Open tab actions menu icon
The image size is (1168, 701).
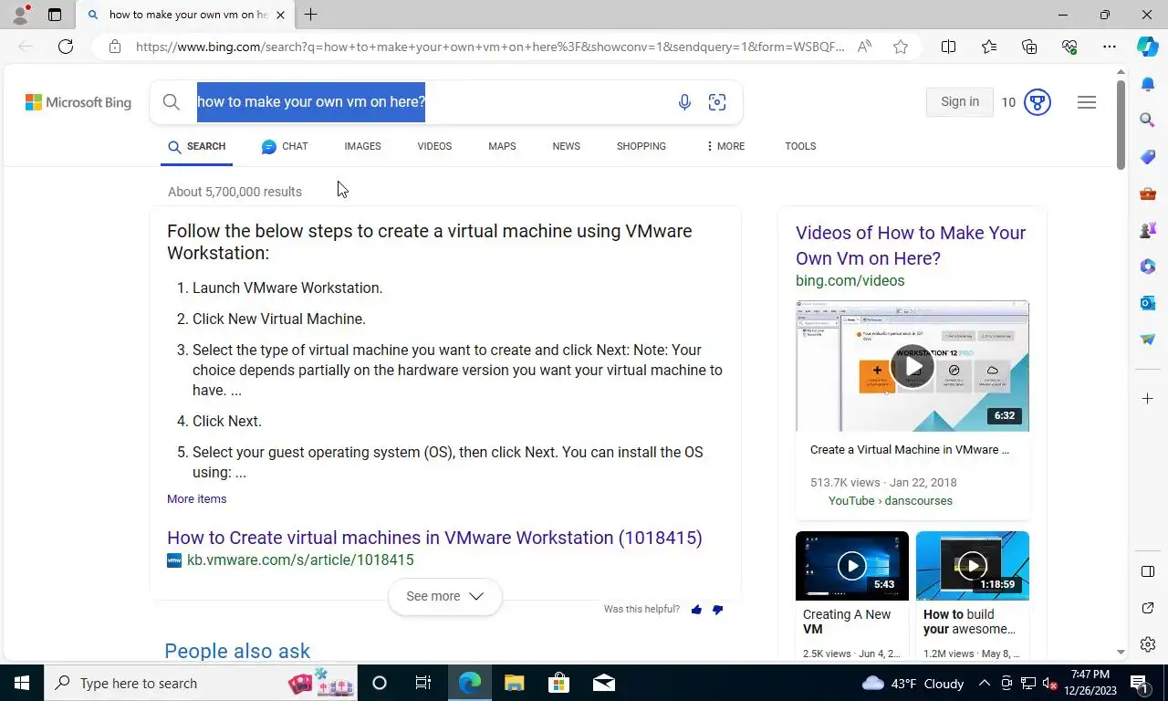55,15
